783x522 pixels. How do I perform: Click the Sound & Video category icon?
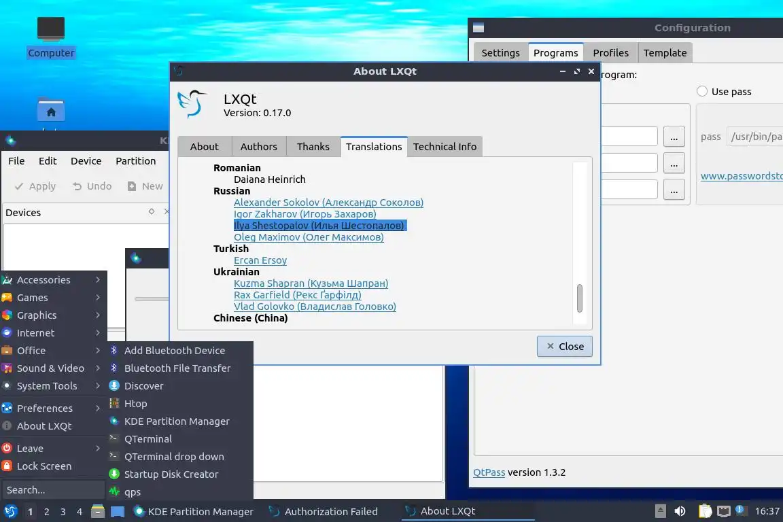[7, 368]
